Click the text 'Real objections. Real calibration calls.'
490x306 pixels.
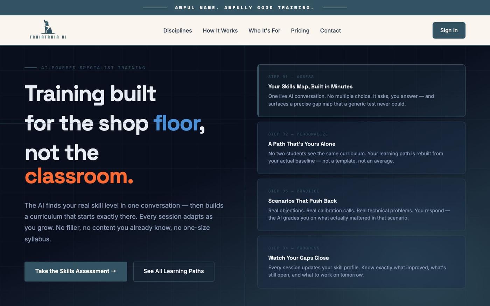point(311,211)
